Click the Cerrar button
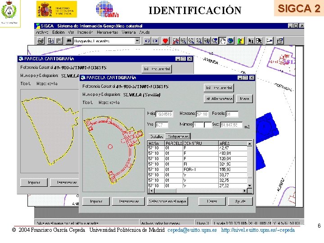 pos(212,201)
